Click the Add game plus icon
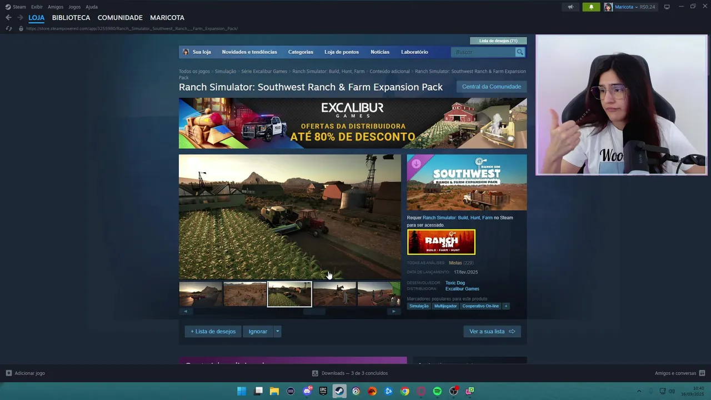The width and height of the screenshot is (711, 400). tap(9, 373)
